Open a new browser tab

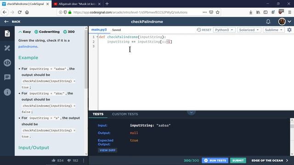point(107,4)
